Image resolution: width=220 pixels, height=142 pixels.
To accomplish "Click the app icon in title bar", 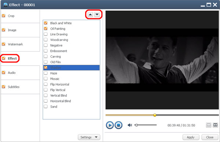I will click(5, 5).
